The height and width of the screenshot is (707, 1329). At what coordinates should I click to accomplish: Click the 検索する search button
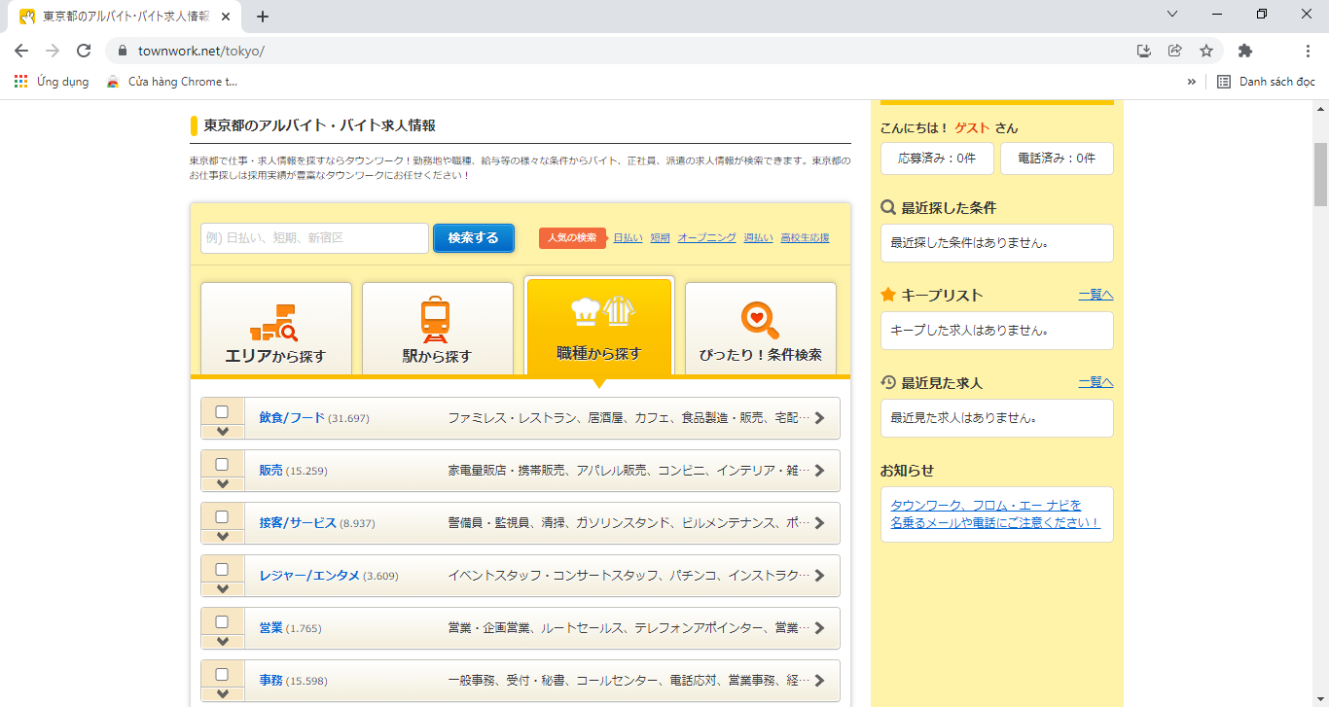pyautogui.click(x=473, y=238)
